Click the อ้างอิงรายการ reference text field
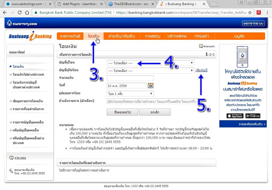 pos(152,101)
